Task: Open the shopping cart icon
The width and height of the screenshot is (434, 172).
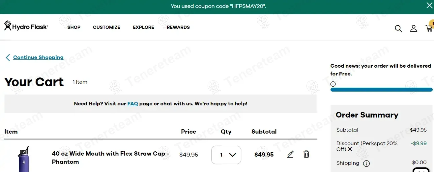Action: coord(429,28)
